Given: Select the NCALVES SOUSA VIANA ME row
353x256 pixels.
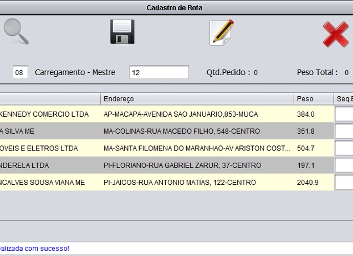Looking at the screenshot, I should tap(176, 182).
